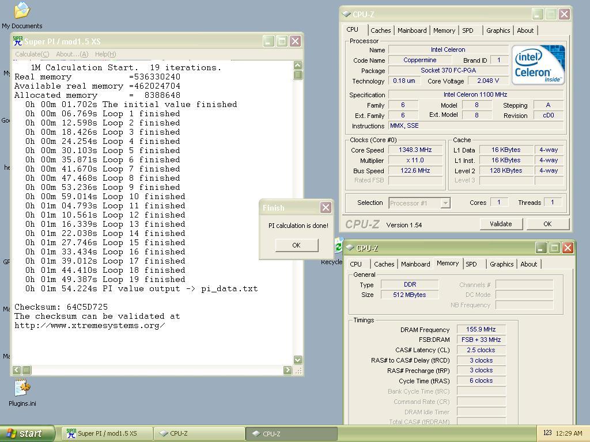590x442 pixels.
Task: Click the Super PI title bar app icon
Action: point(18,41)
